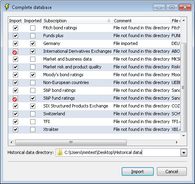Toggle Imported for S&P fund ratings
This screenshot has width=195, height=184.
(33, 98)
